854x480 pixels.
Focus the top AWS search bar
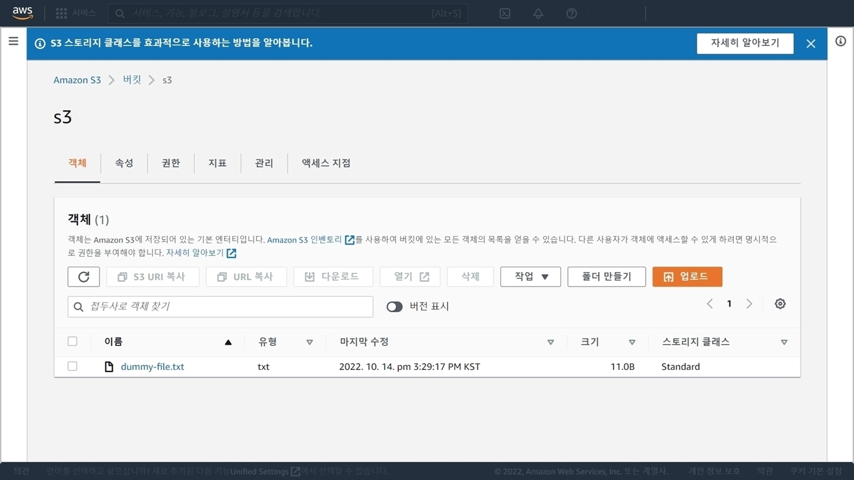click(x=288, y=13)
